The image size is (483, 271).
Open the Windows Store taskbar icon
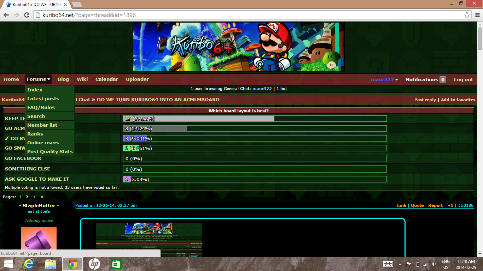click(x=116, y=264)
